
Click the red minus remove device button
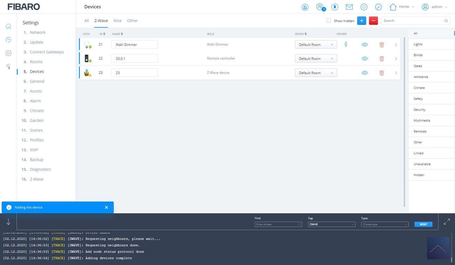tap(373, 21)
